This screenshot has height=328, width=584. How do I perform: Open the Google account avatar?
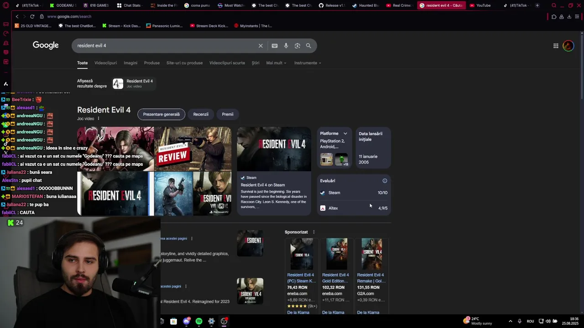[568, 46]
